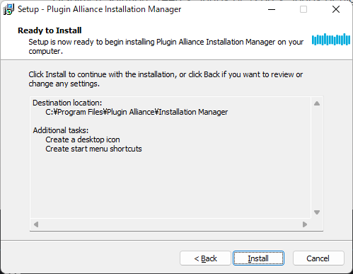Screen dimensions: 353x274
Task: Click the "Destination location:" label text
Action: tap(67, 103)
